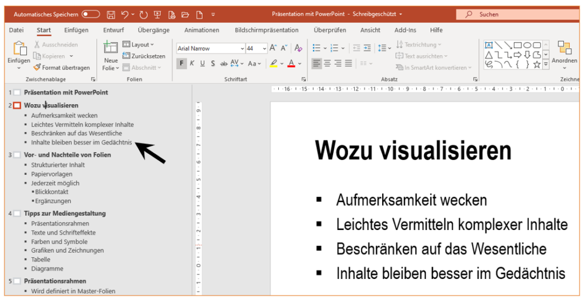Open the font size 44 dropdown
Screen dimensions: 584x300
tap(265, 48)
